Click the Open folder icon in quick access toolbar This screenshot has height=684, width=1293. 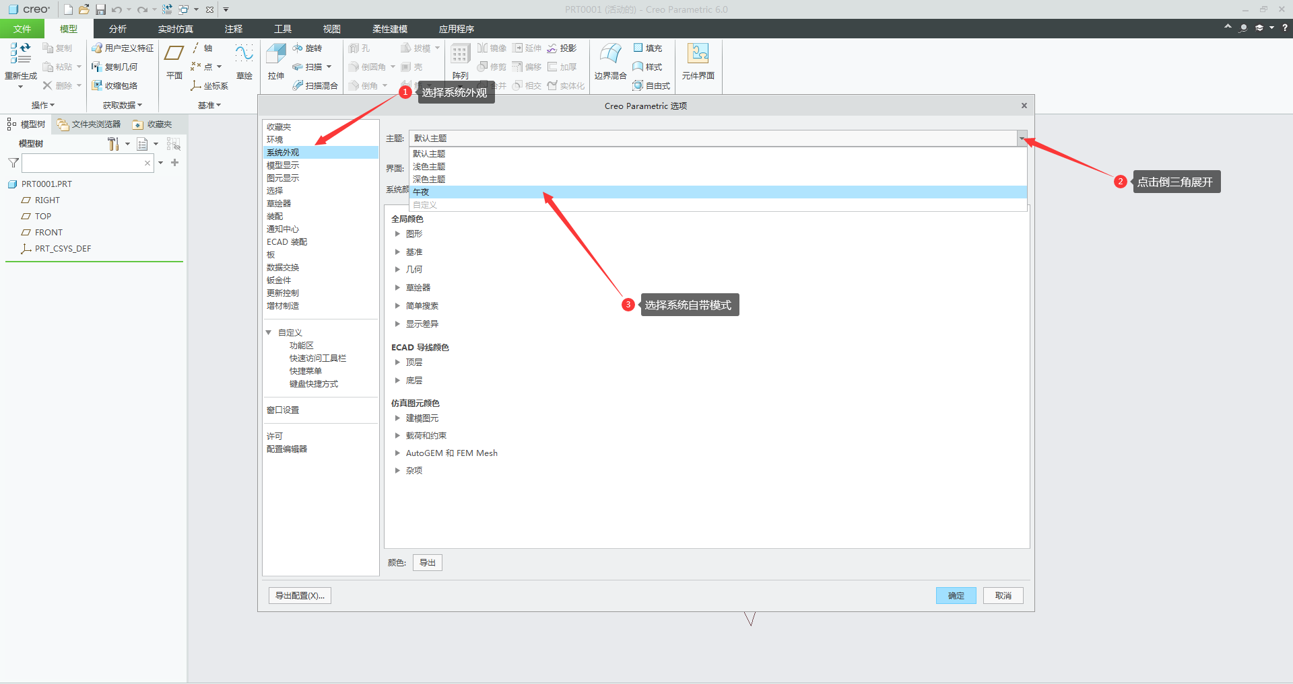(84, 9)
